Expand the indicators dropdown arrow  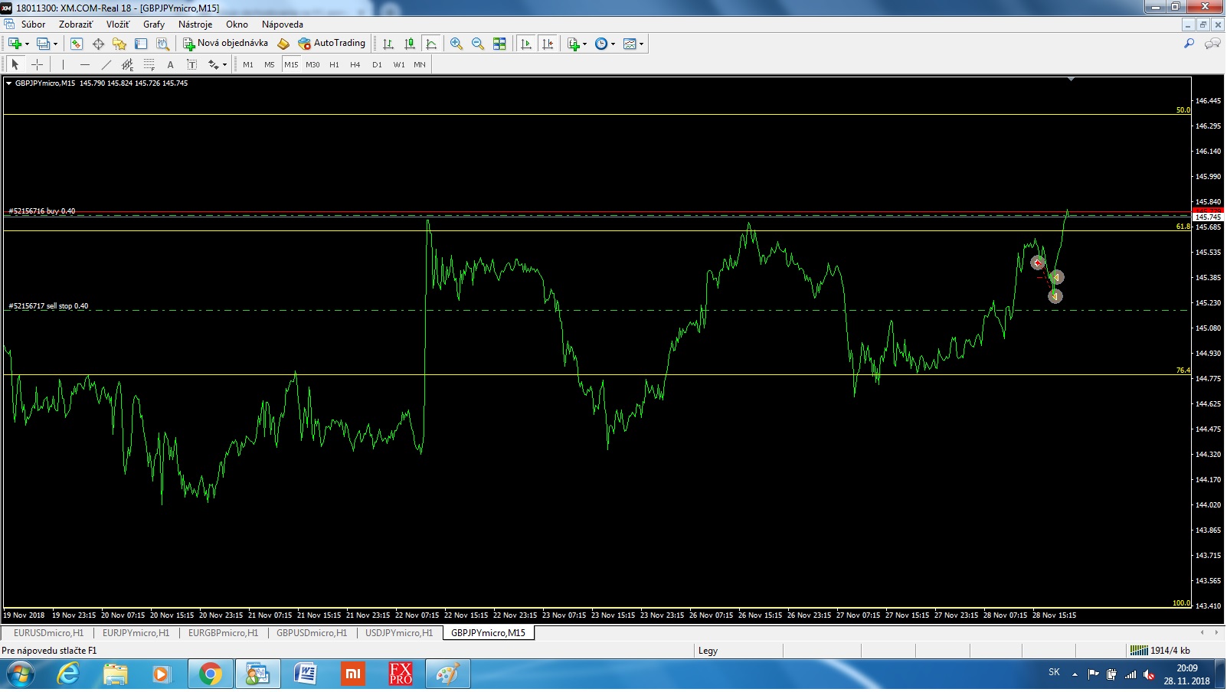click(x=585, y=44)
